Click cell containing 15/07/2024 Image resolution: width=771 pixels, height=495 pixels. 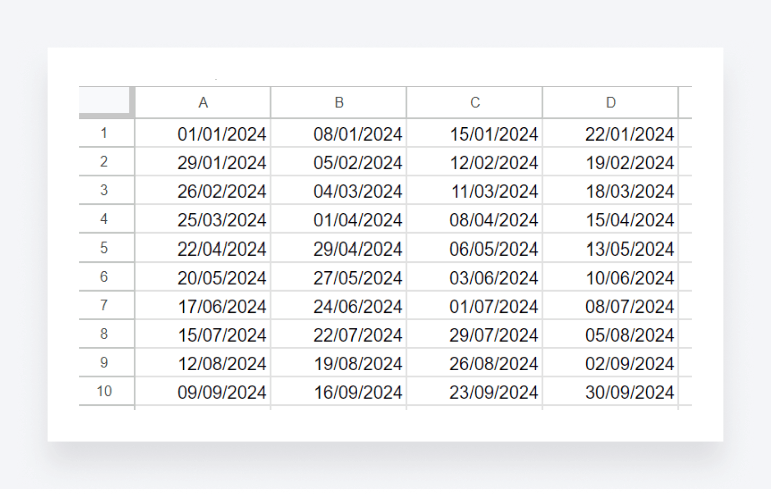click(203, 334)
